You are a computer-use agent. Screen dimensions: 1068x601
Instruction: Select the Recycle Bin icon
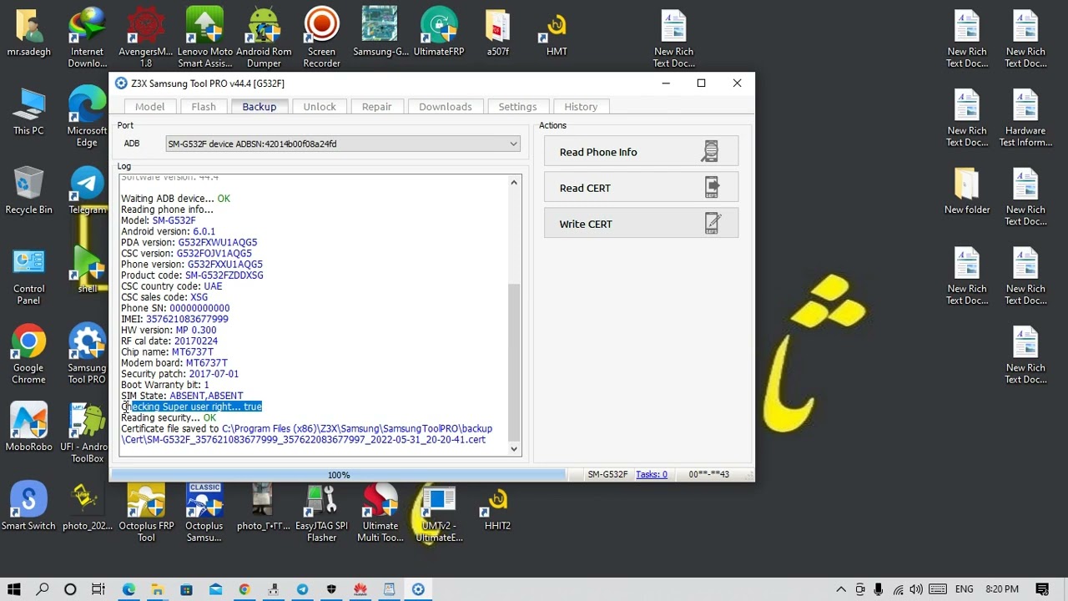pyautogui.click(x=28, y=191)
